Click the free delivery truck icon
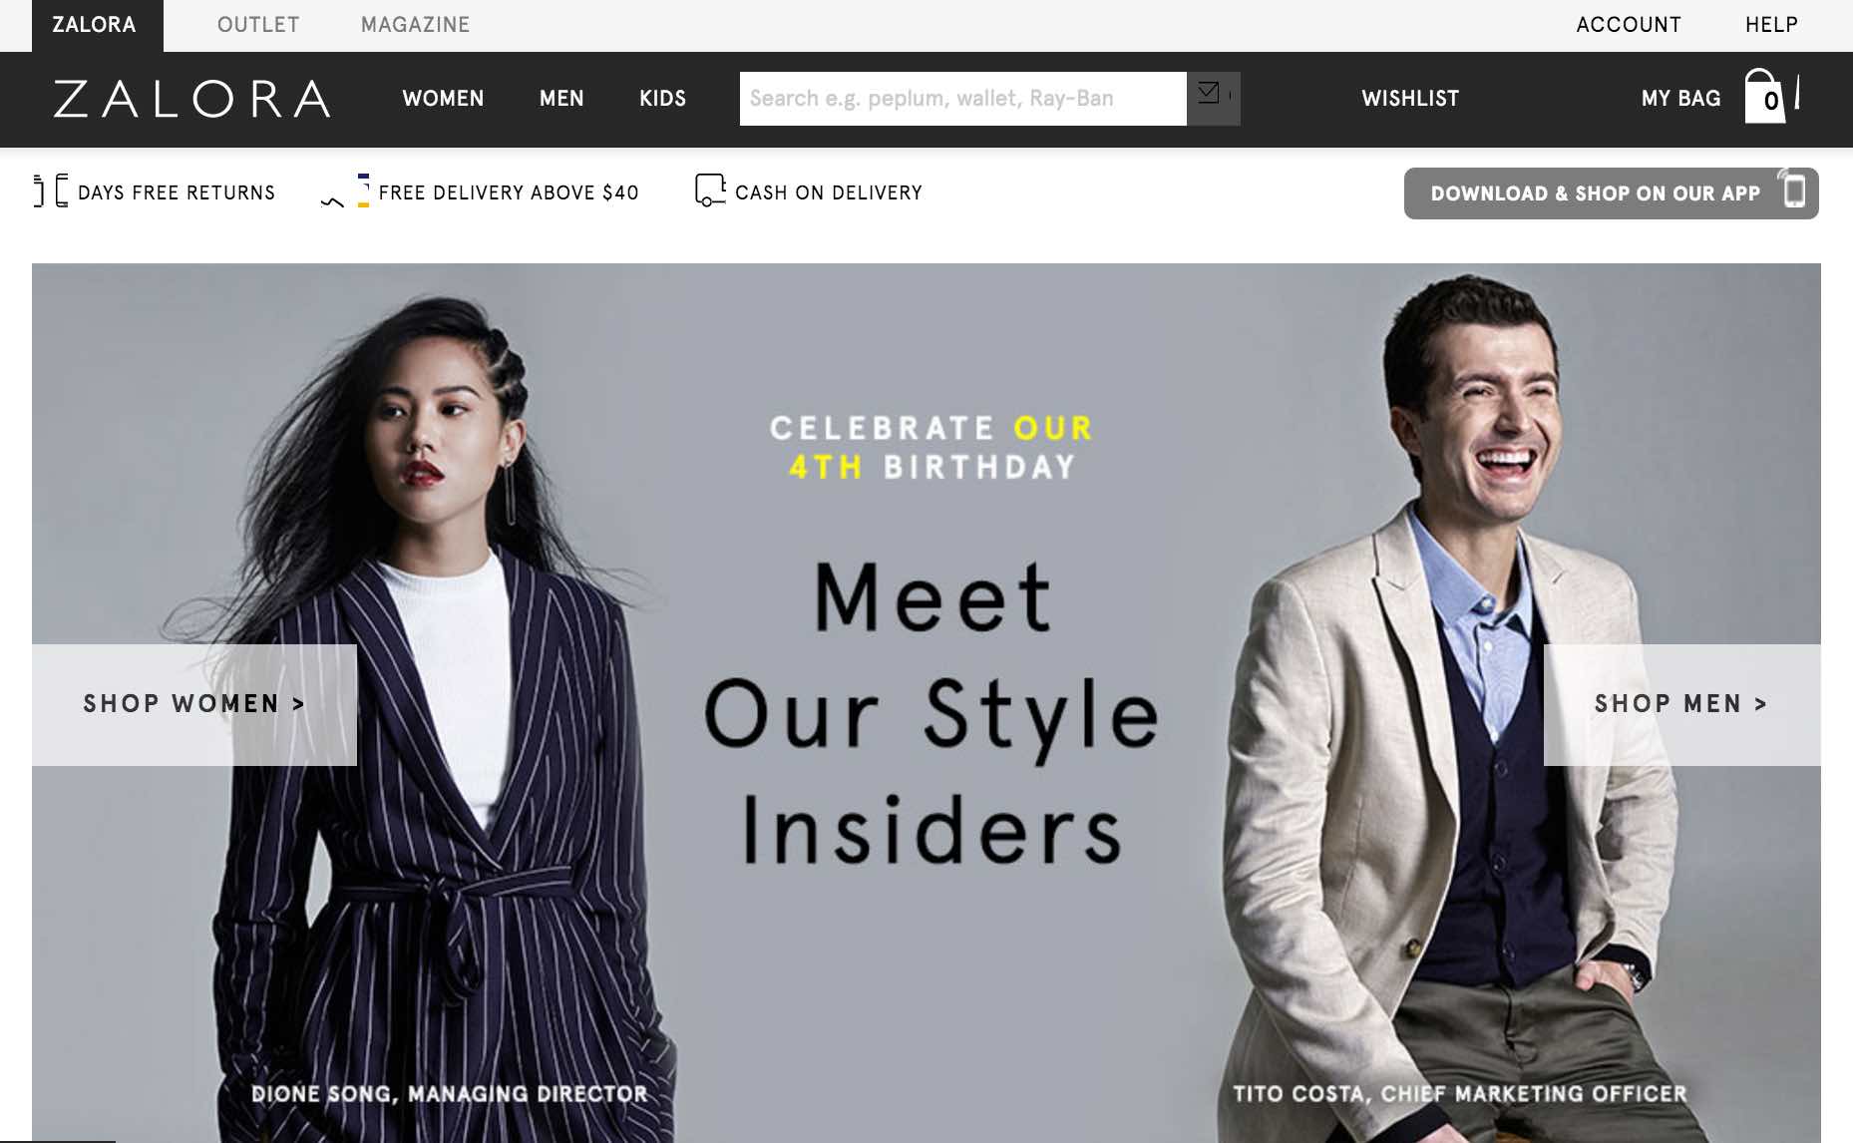Viewport: 1853px width, 1143px height. 345,191
